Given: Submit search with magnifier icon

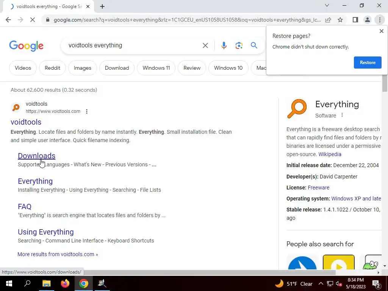Looking at the screenshot, I should click(254, 45).
